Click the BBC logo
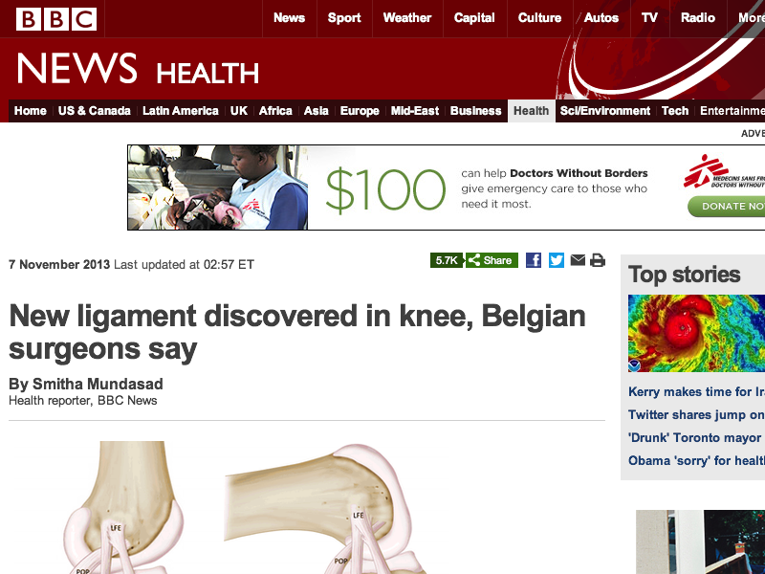This screenshot has width=765, height=574. point(56,19)
